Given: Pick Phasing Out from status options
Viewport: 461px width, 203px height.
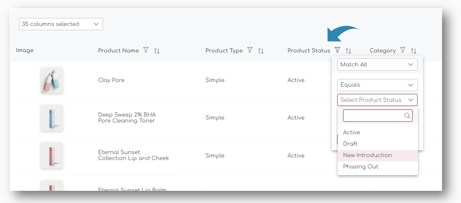Looking at the screenshot, I should click(x=360, y=167).
